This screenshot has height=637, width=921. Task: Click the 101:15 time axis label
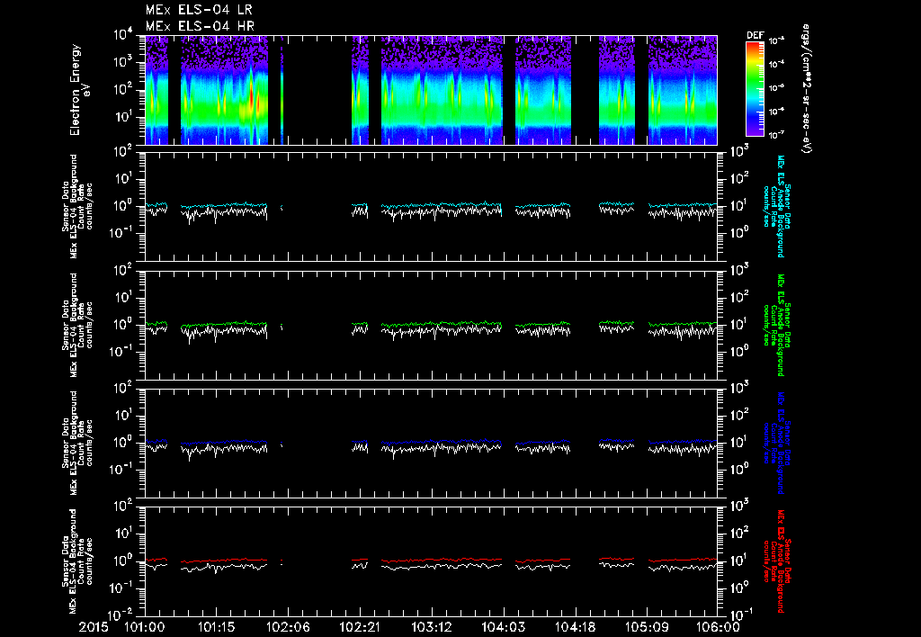(216, 626)
